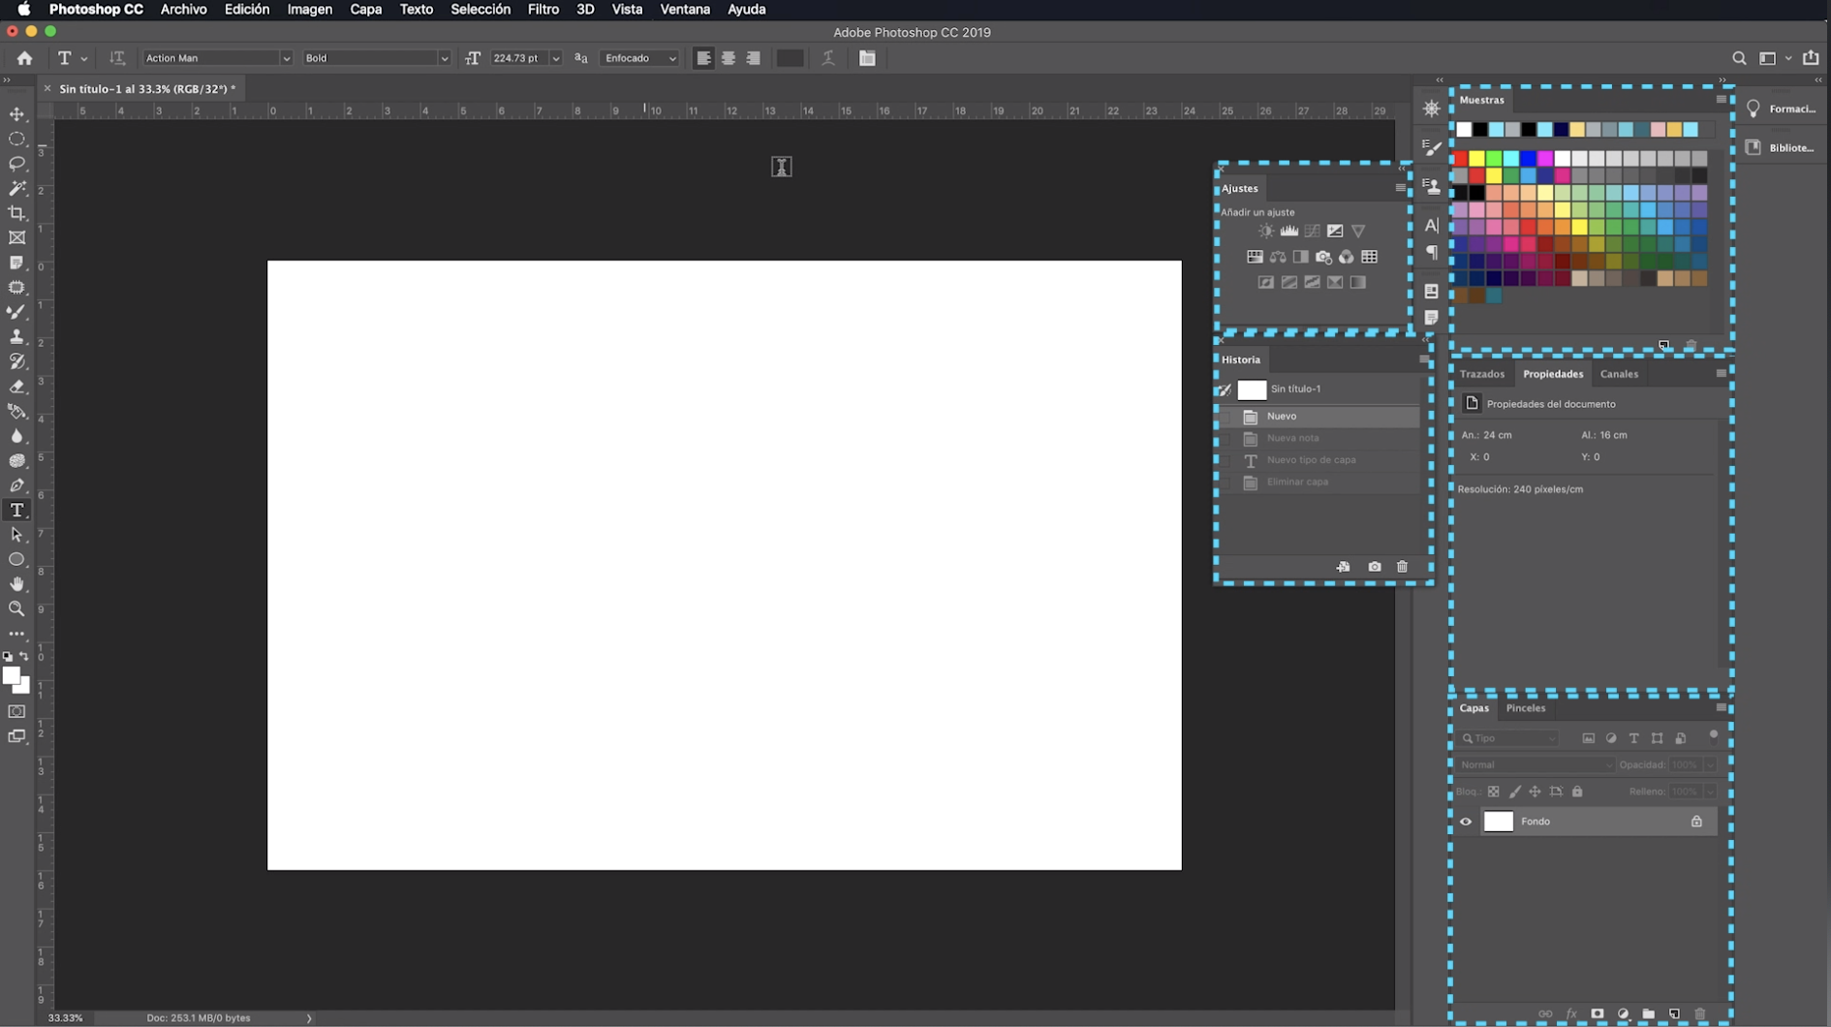This screenshot has width=1831, height=1027.
Task: Switch to the Pinceles tab
Action: coord(1525,708)
